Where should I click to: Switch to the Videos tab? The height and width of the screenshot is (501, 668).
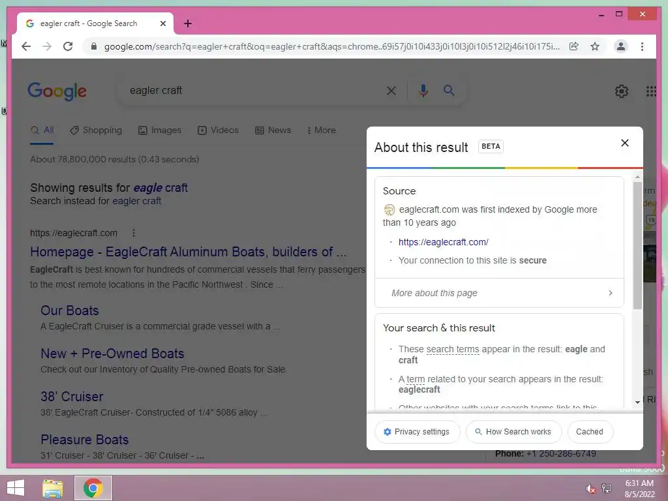coord(218,130)
